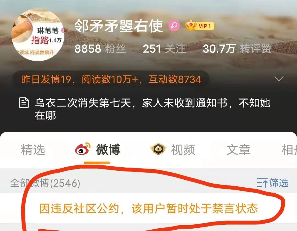Tap the pink female gender icon

[x=174, y=26]
